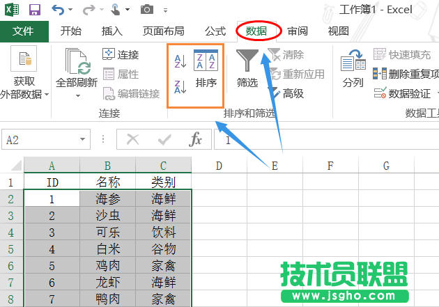Click 快速填充 flash fill button

[402, 54]
